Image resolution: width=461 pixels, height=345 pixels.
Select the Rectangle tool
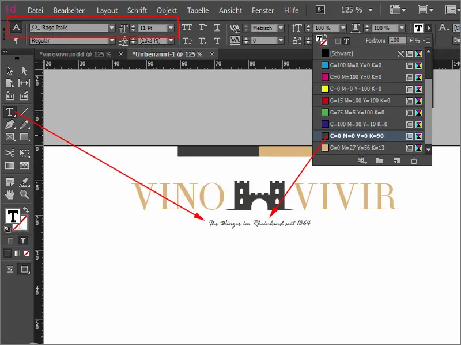tap(24, 137)
